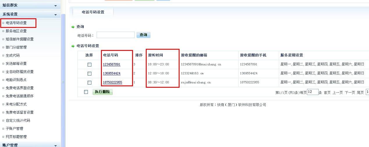Open phone number link 1234567891
The image size is (369, 147).
[111, 64]
